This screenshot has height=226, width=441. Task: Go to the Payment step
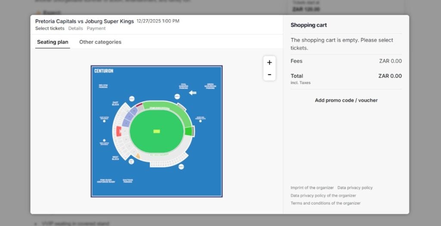click(96, 28)
